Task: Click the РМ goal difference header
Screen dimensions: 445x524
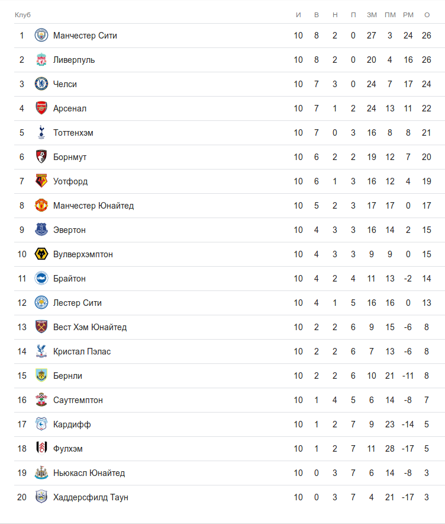Action: pos(408,14)
